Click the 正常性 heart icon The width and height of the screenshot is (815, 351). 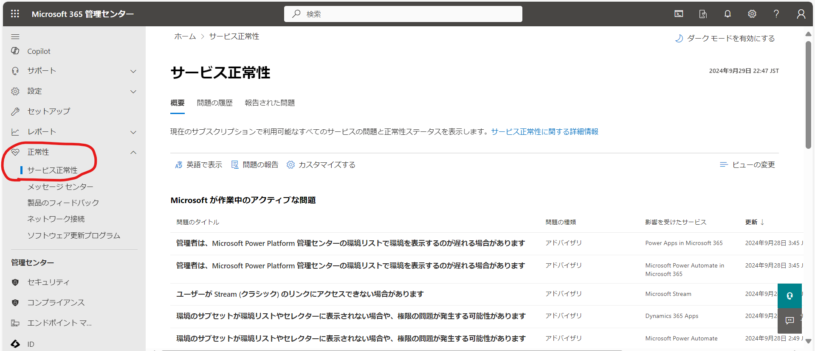click(15, 152)
